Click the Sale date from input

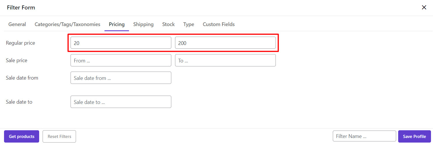click(121, 78)
